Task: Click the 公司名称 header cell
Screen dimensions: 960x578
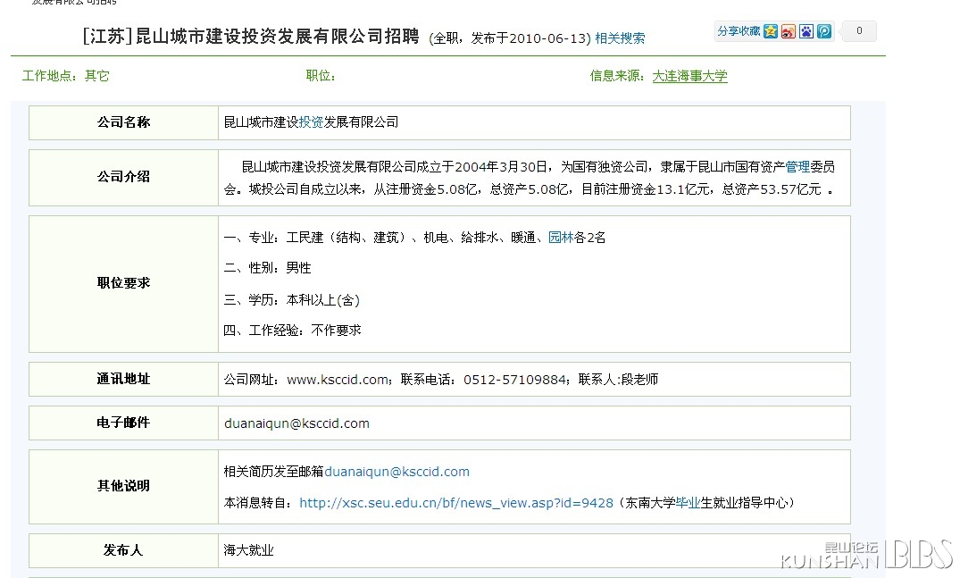Action: pyautogui.click(x=123, y=122)
